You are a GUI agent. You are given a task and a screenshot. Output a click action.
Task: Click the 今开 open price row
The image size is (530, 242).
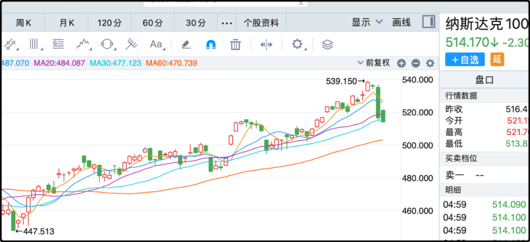click(484, 121)
